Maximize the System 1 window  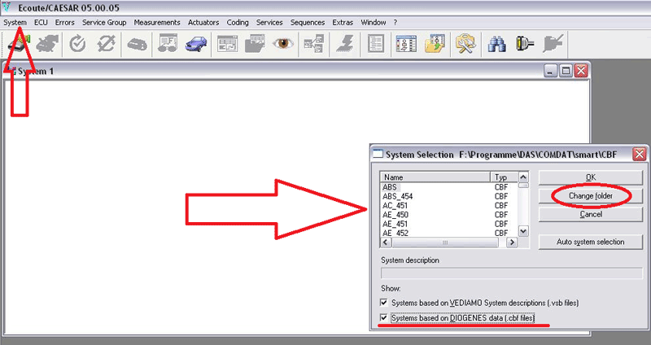566,71
